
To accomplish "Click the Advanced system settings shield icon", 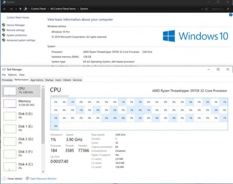I will tap(3, 40).
